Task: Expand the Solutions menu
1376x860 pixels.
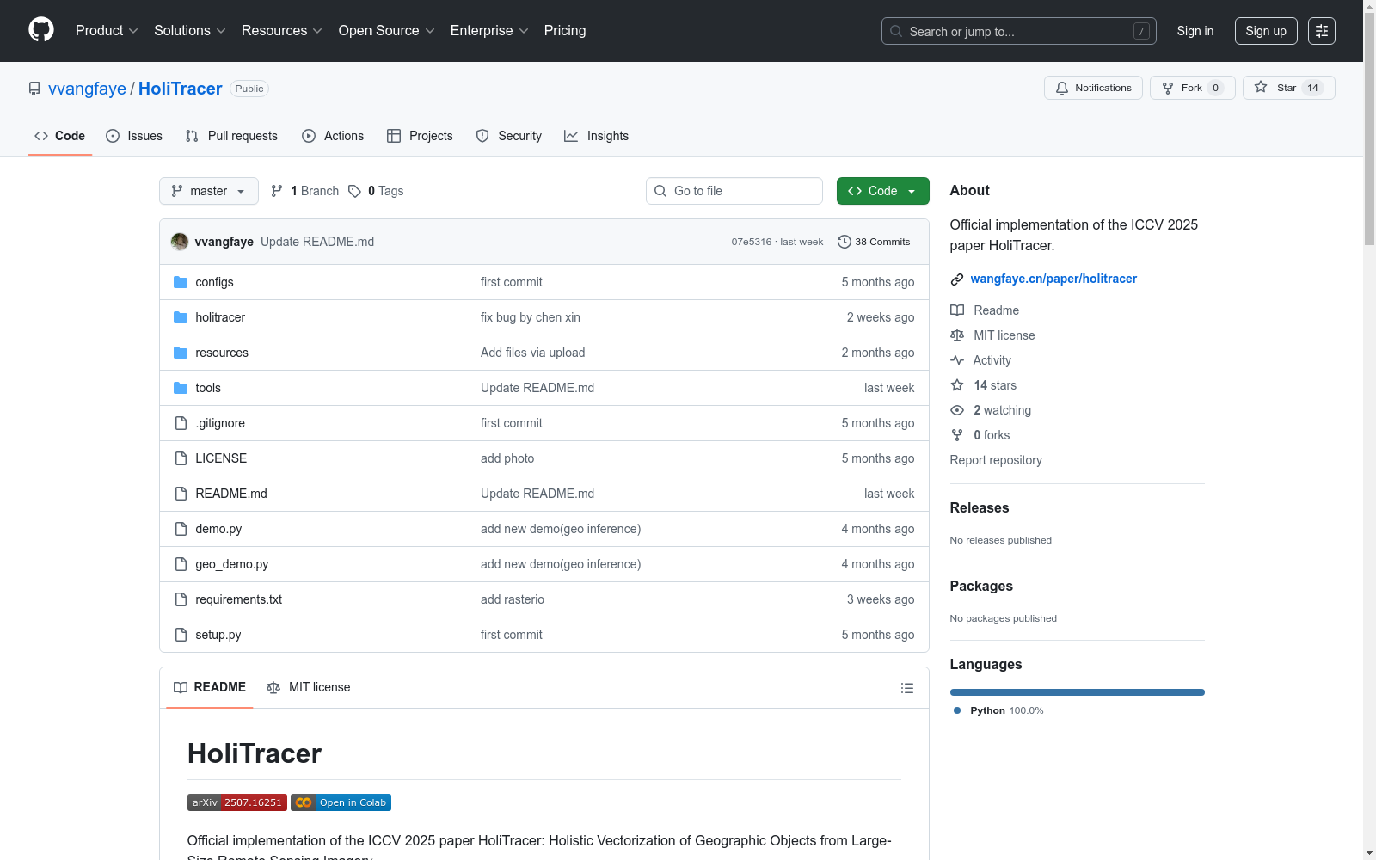Action: point(190,31)
